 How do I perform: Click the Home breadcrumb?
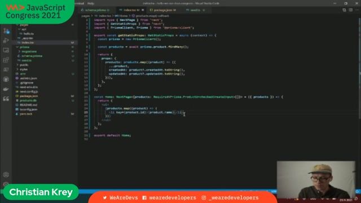coord(121,16)
